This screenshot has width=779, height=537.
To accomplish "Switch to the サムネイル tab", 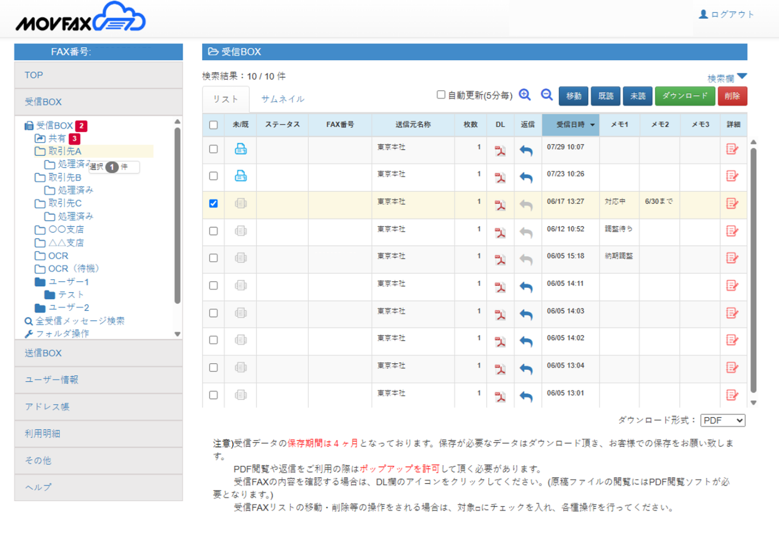I will (283, 99).
